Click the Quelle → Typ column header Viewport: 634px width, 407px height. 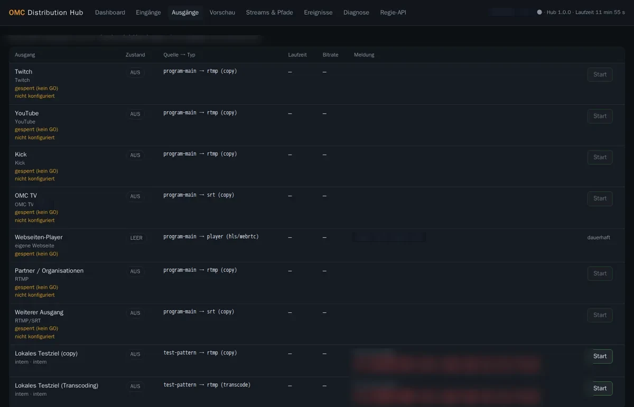[x=179, y=55]
